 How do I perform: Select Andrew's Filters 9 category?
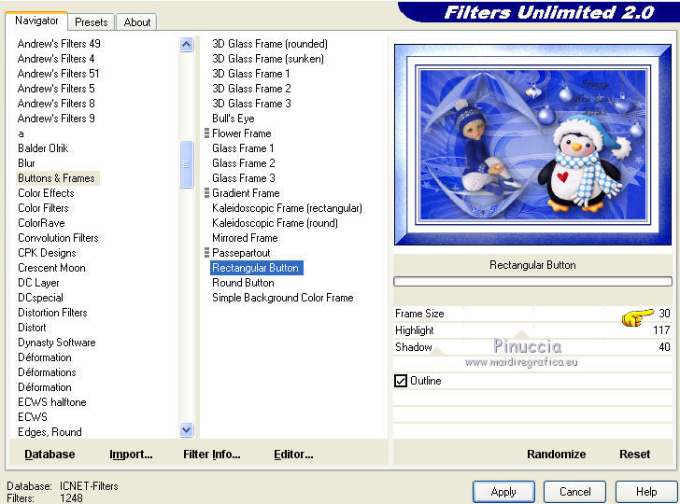(56, 119)
